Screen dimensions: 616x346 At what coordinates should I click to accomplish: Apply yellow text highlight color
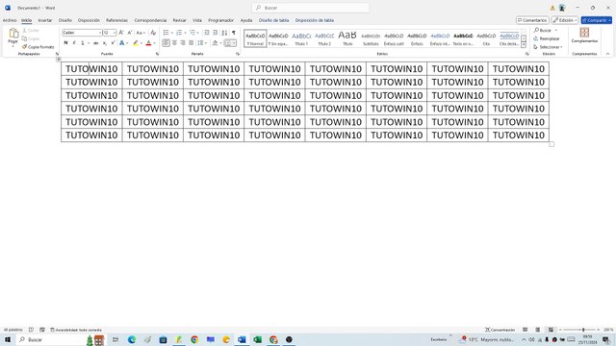(x=136, y=43)
